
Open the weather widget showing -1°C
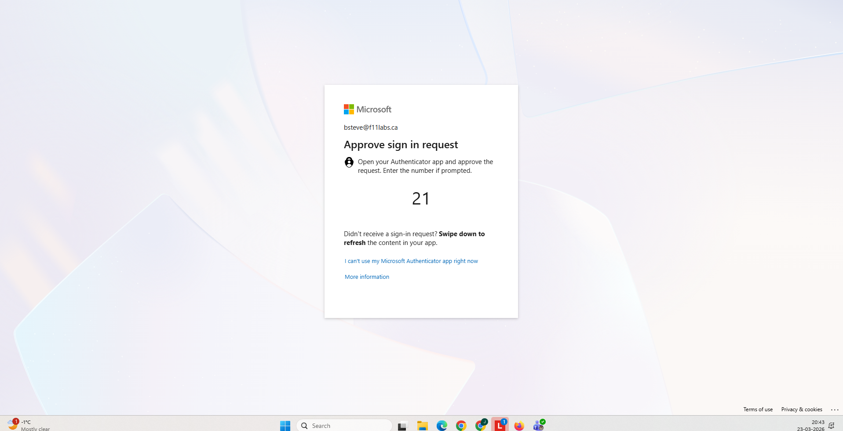29,425
